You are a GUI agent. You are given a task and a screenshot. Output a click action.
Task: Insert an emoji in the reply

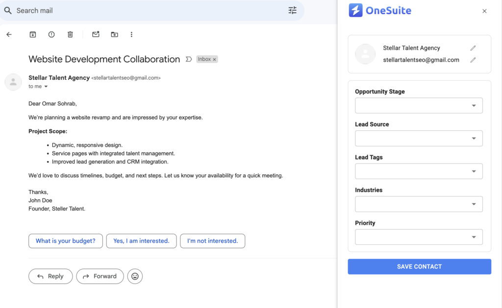tap(135, 276)
